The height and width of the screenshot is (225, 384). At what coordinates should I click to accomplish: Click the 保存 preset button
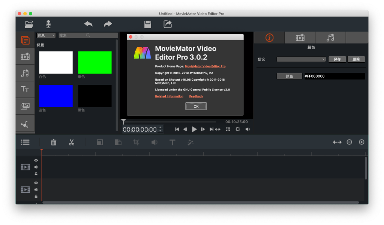coord(337,59)
